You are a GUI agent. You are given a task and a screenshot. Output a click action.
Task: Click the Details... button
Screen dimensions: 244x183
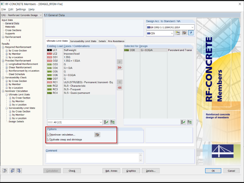coord(151,171)
